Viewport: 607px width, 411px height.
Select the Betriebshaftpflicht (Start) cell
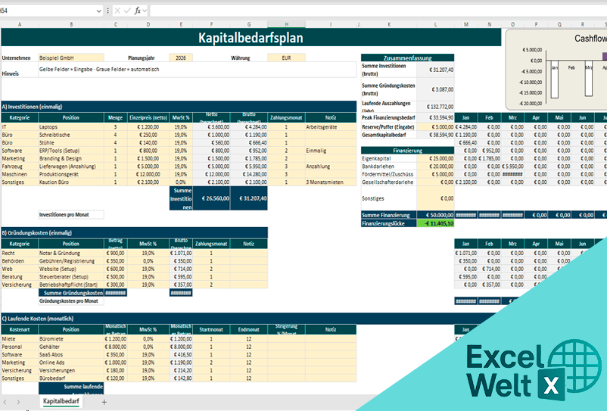[71, 285]
